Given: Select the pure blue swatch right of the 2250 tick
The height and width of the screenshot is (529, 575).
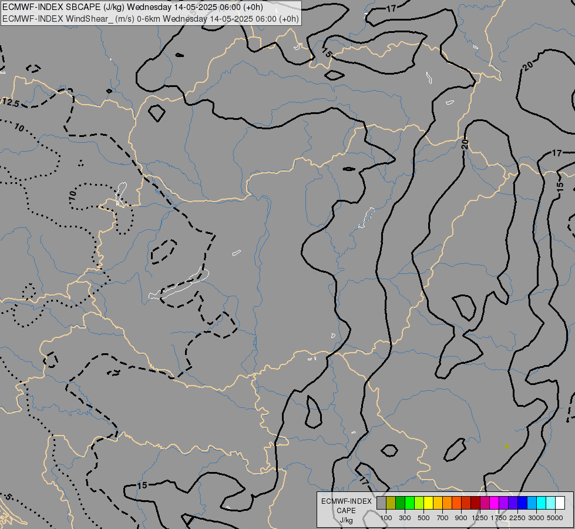Looking at the screenshot, I should click(523, 503).
